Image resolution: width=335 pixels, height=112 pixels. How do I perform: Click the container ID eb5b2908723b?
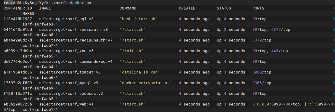coord(18,104)
